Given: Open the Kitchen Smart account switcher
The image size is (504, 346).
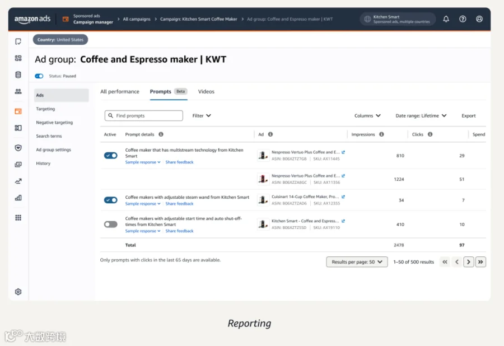Looking at the screenshot, I should pyautogui.click(x=398, y=19).
